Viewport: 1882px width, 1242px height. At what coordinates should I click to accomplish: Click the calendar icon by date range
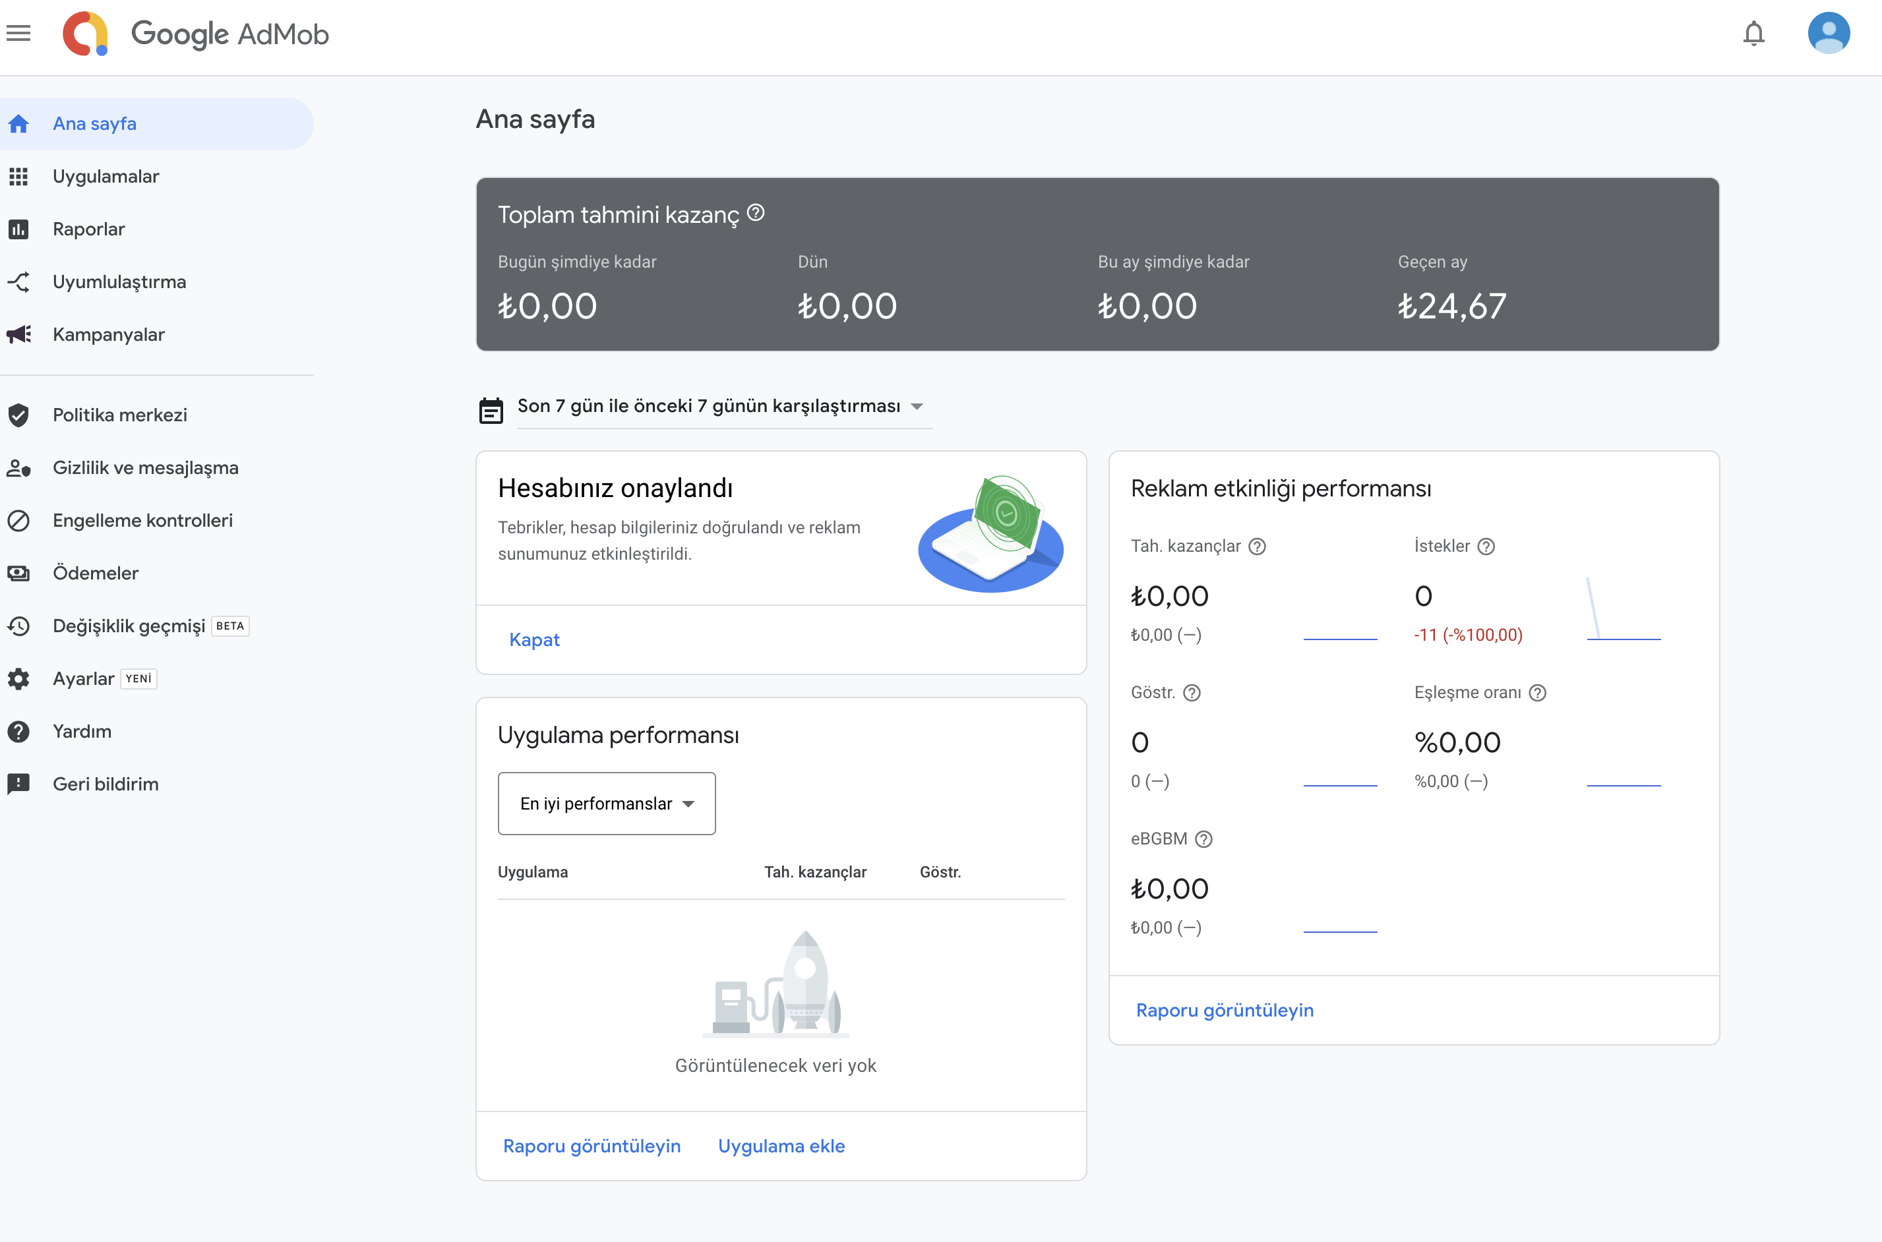point(491,410)
